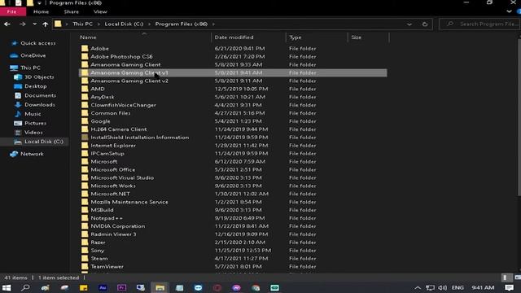Open the volume control in the tray
The height and width of the screenshot is (293, 521).
click(442, 287)
